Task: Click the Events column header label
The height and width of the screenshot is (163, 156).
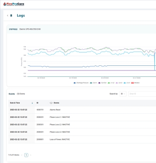Action: [56, 103]
